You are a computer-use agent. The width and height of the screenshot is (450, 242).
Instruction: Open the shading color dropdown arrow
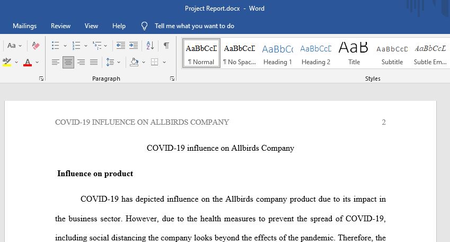coord(144,62)
